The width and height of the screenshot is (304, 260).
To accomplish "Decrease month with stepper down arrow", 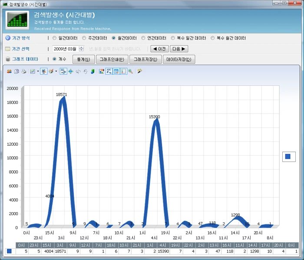I will (x=82, y=50).
